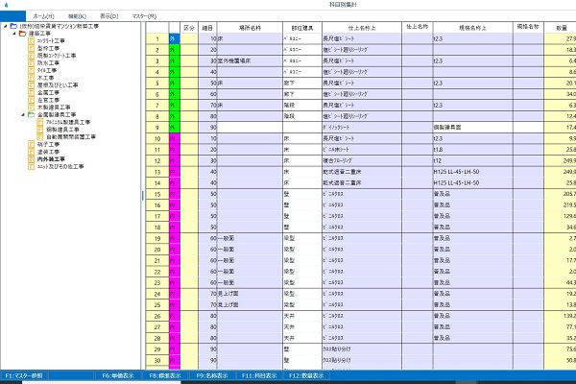Click the F9:名称表示 function key button
Viewport: 576px width, 384px height.
212,375
